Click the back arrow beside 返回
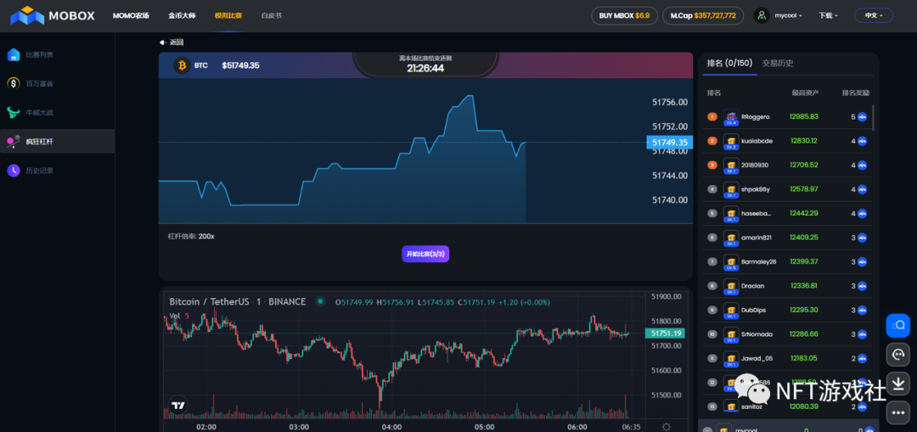The width and height of the screenshot is (917, 432). tap(163, 42)
